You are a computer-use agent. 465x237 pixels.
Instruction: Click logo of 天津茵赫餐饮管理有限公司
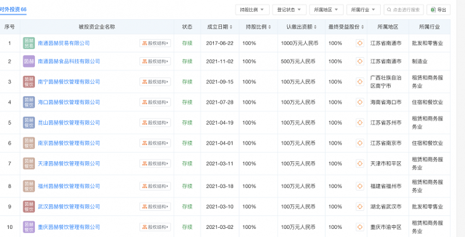click(x=29, y=164)
